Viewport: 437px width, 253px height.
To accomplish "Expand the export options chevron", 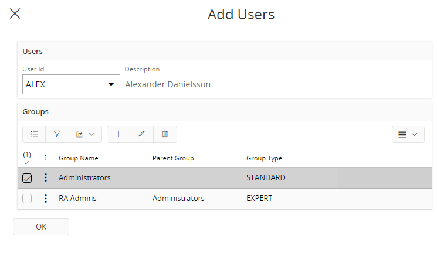I will coord(92,135).
